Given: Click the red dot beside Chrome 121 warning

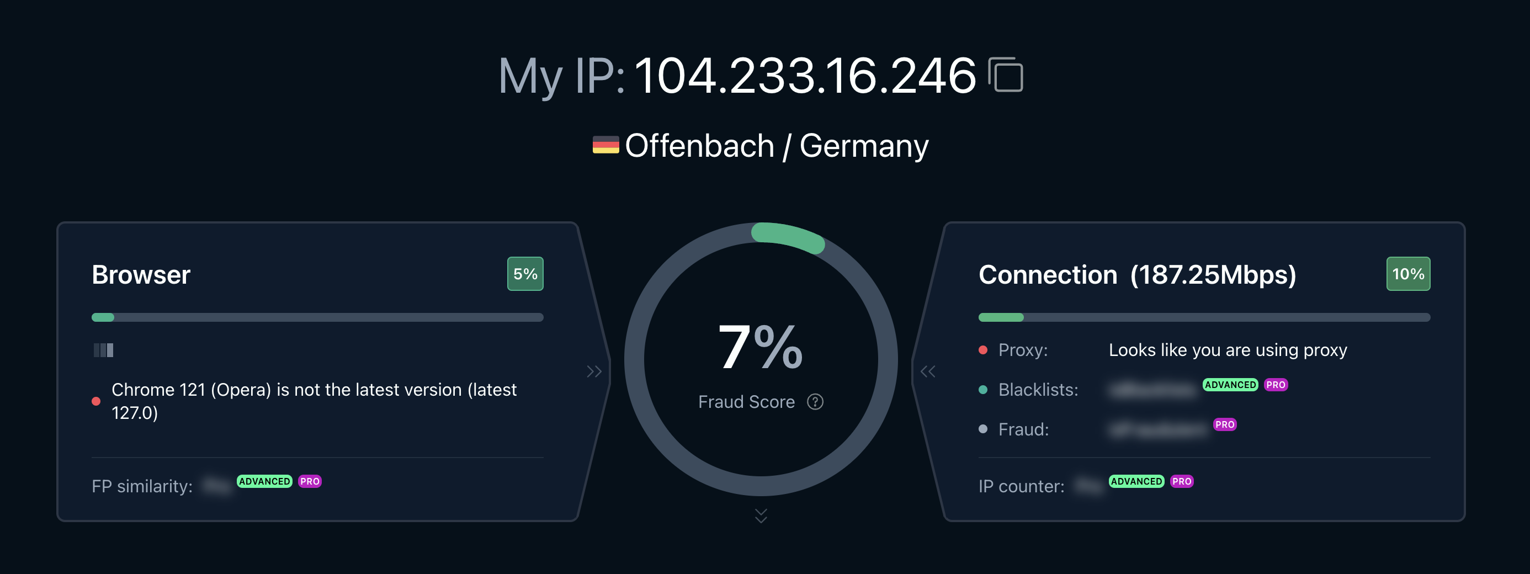Looking at the screenshot, I should (x=96, y=401).
